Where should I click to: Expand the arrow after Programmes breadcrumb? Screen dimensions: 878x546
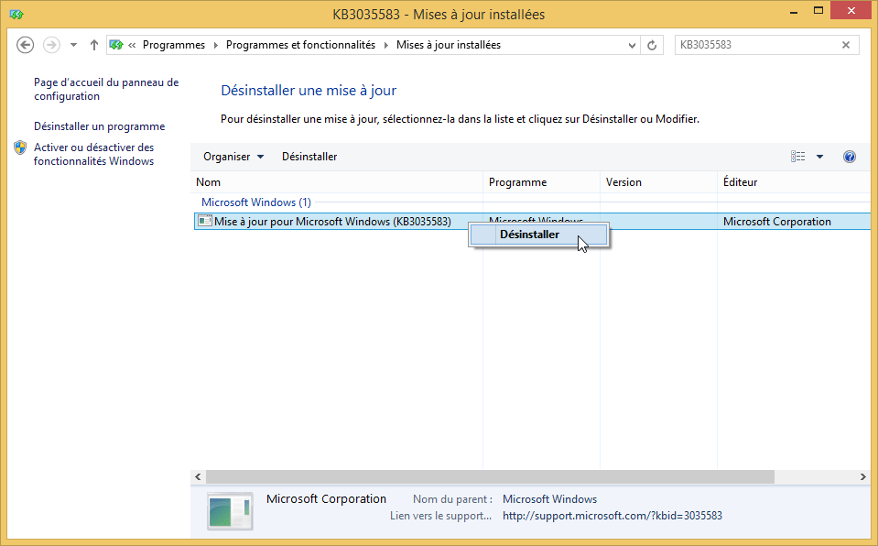click(215, 45)
